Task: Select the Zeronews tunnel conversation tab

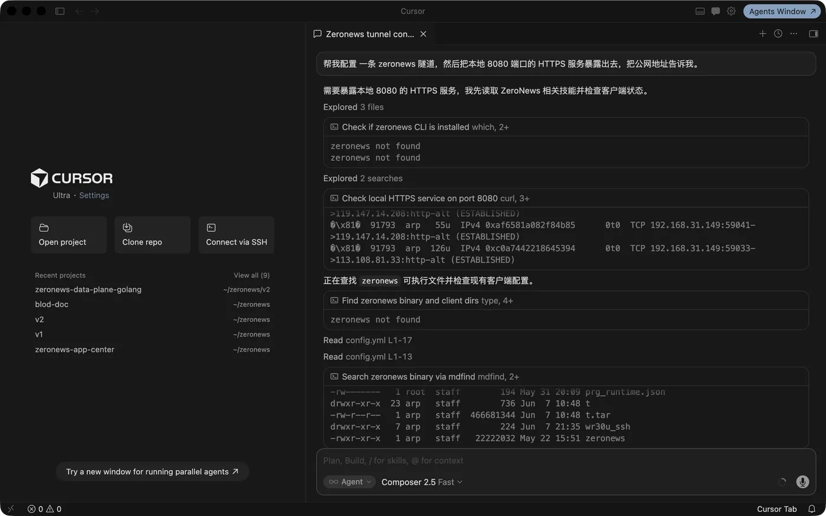Action: [363, 34]
